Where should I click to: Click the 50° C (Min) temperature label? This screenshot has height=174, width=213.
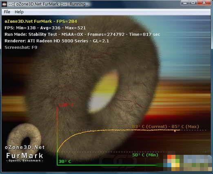pos(145,155)
